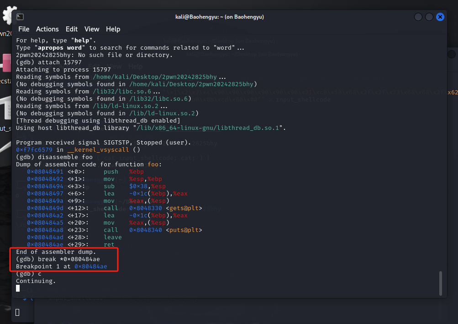This screenshot has width=458, height=324.
Task: Click the 'leave' instruction at <+28>
Action: pos(113,237)
